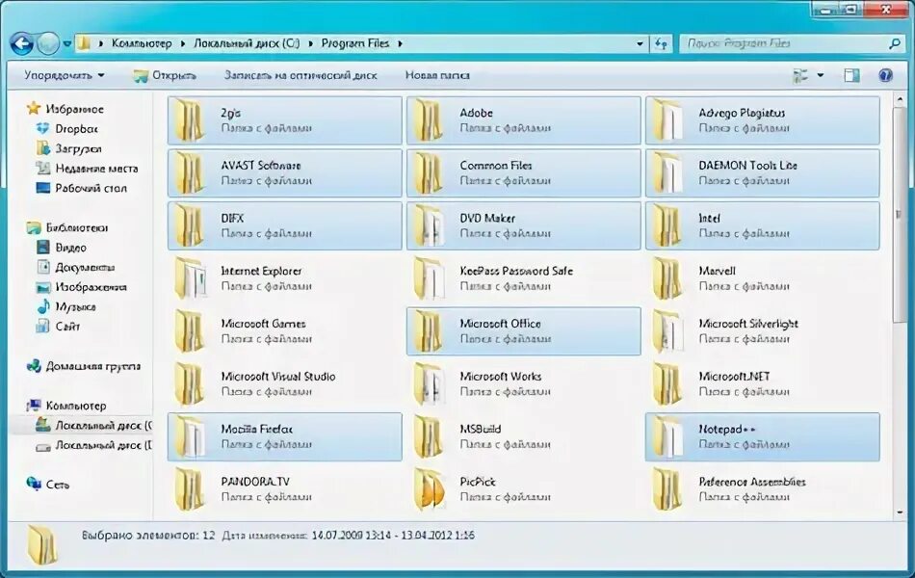This screenshot has width=915, height=578.
Task: Open Help with the question icon
Action: [885, 75]
